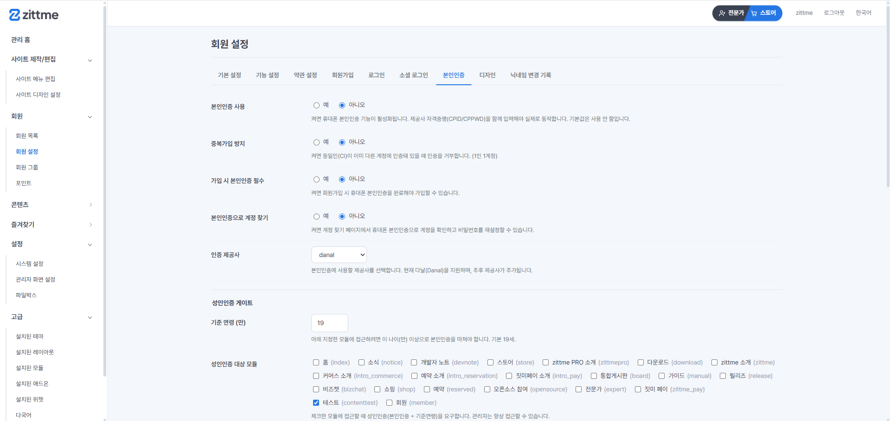The width and height of the screenshot is (890, 421).
Task: Open the 스토어 cart button
Action: coord(764,13)
